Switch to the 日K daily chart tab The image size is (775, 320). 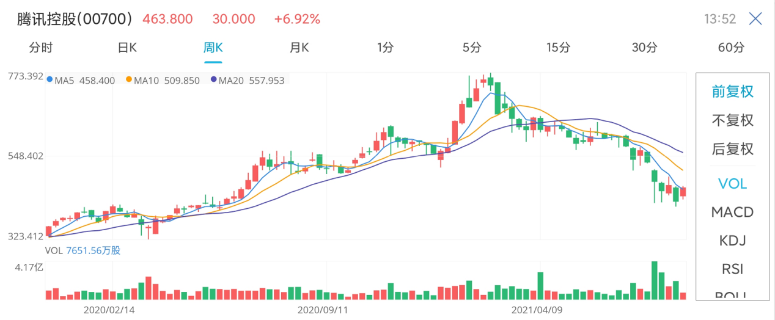127,48
